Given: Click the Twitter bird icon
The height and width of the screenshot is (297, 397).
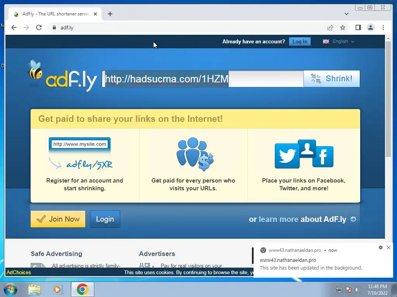Looking at the screenshot, I should 287,156.
